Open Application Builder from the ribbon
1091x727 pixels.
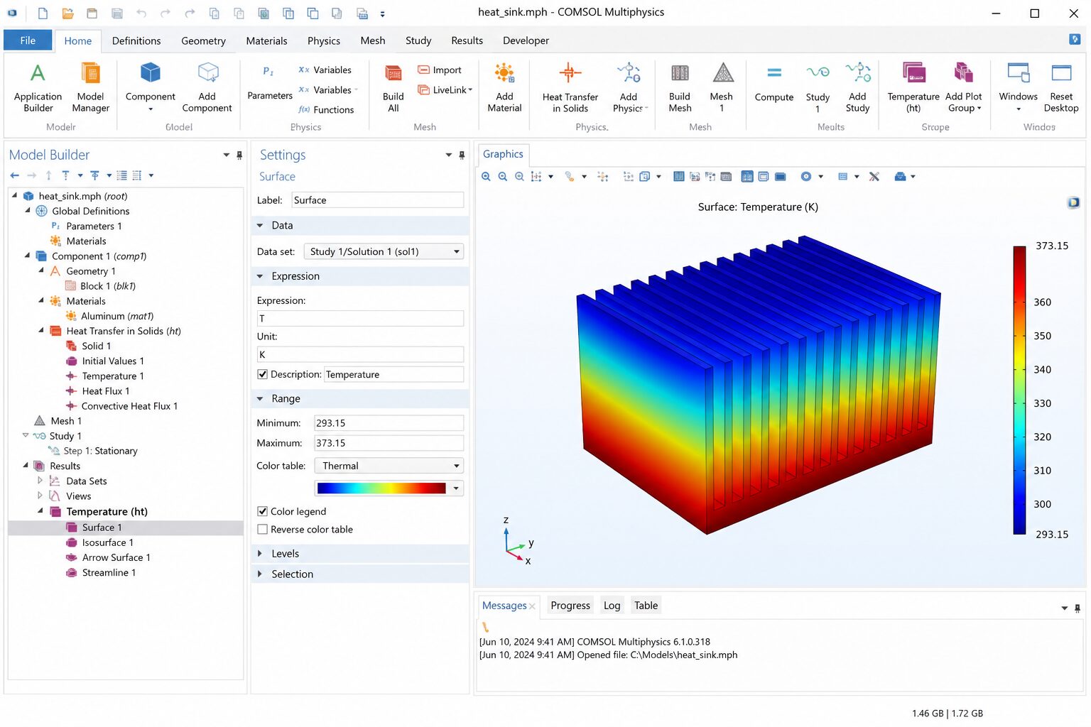(x=38, y=87)
